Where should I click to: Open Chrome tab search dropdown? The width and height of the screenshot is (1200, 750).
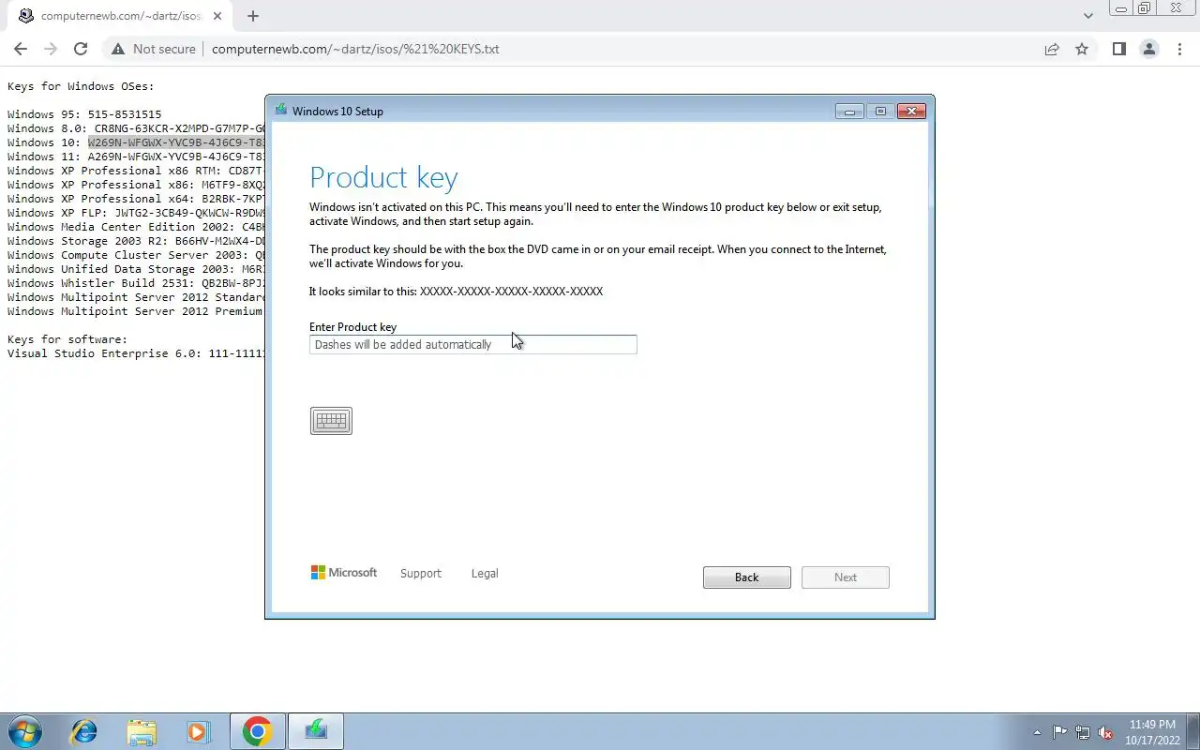(1087, 16)
